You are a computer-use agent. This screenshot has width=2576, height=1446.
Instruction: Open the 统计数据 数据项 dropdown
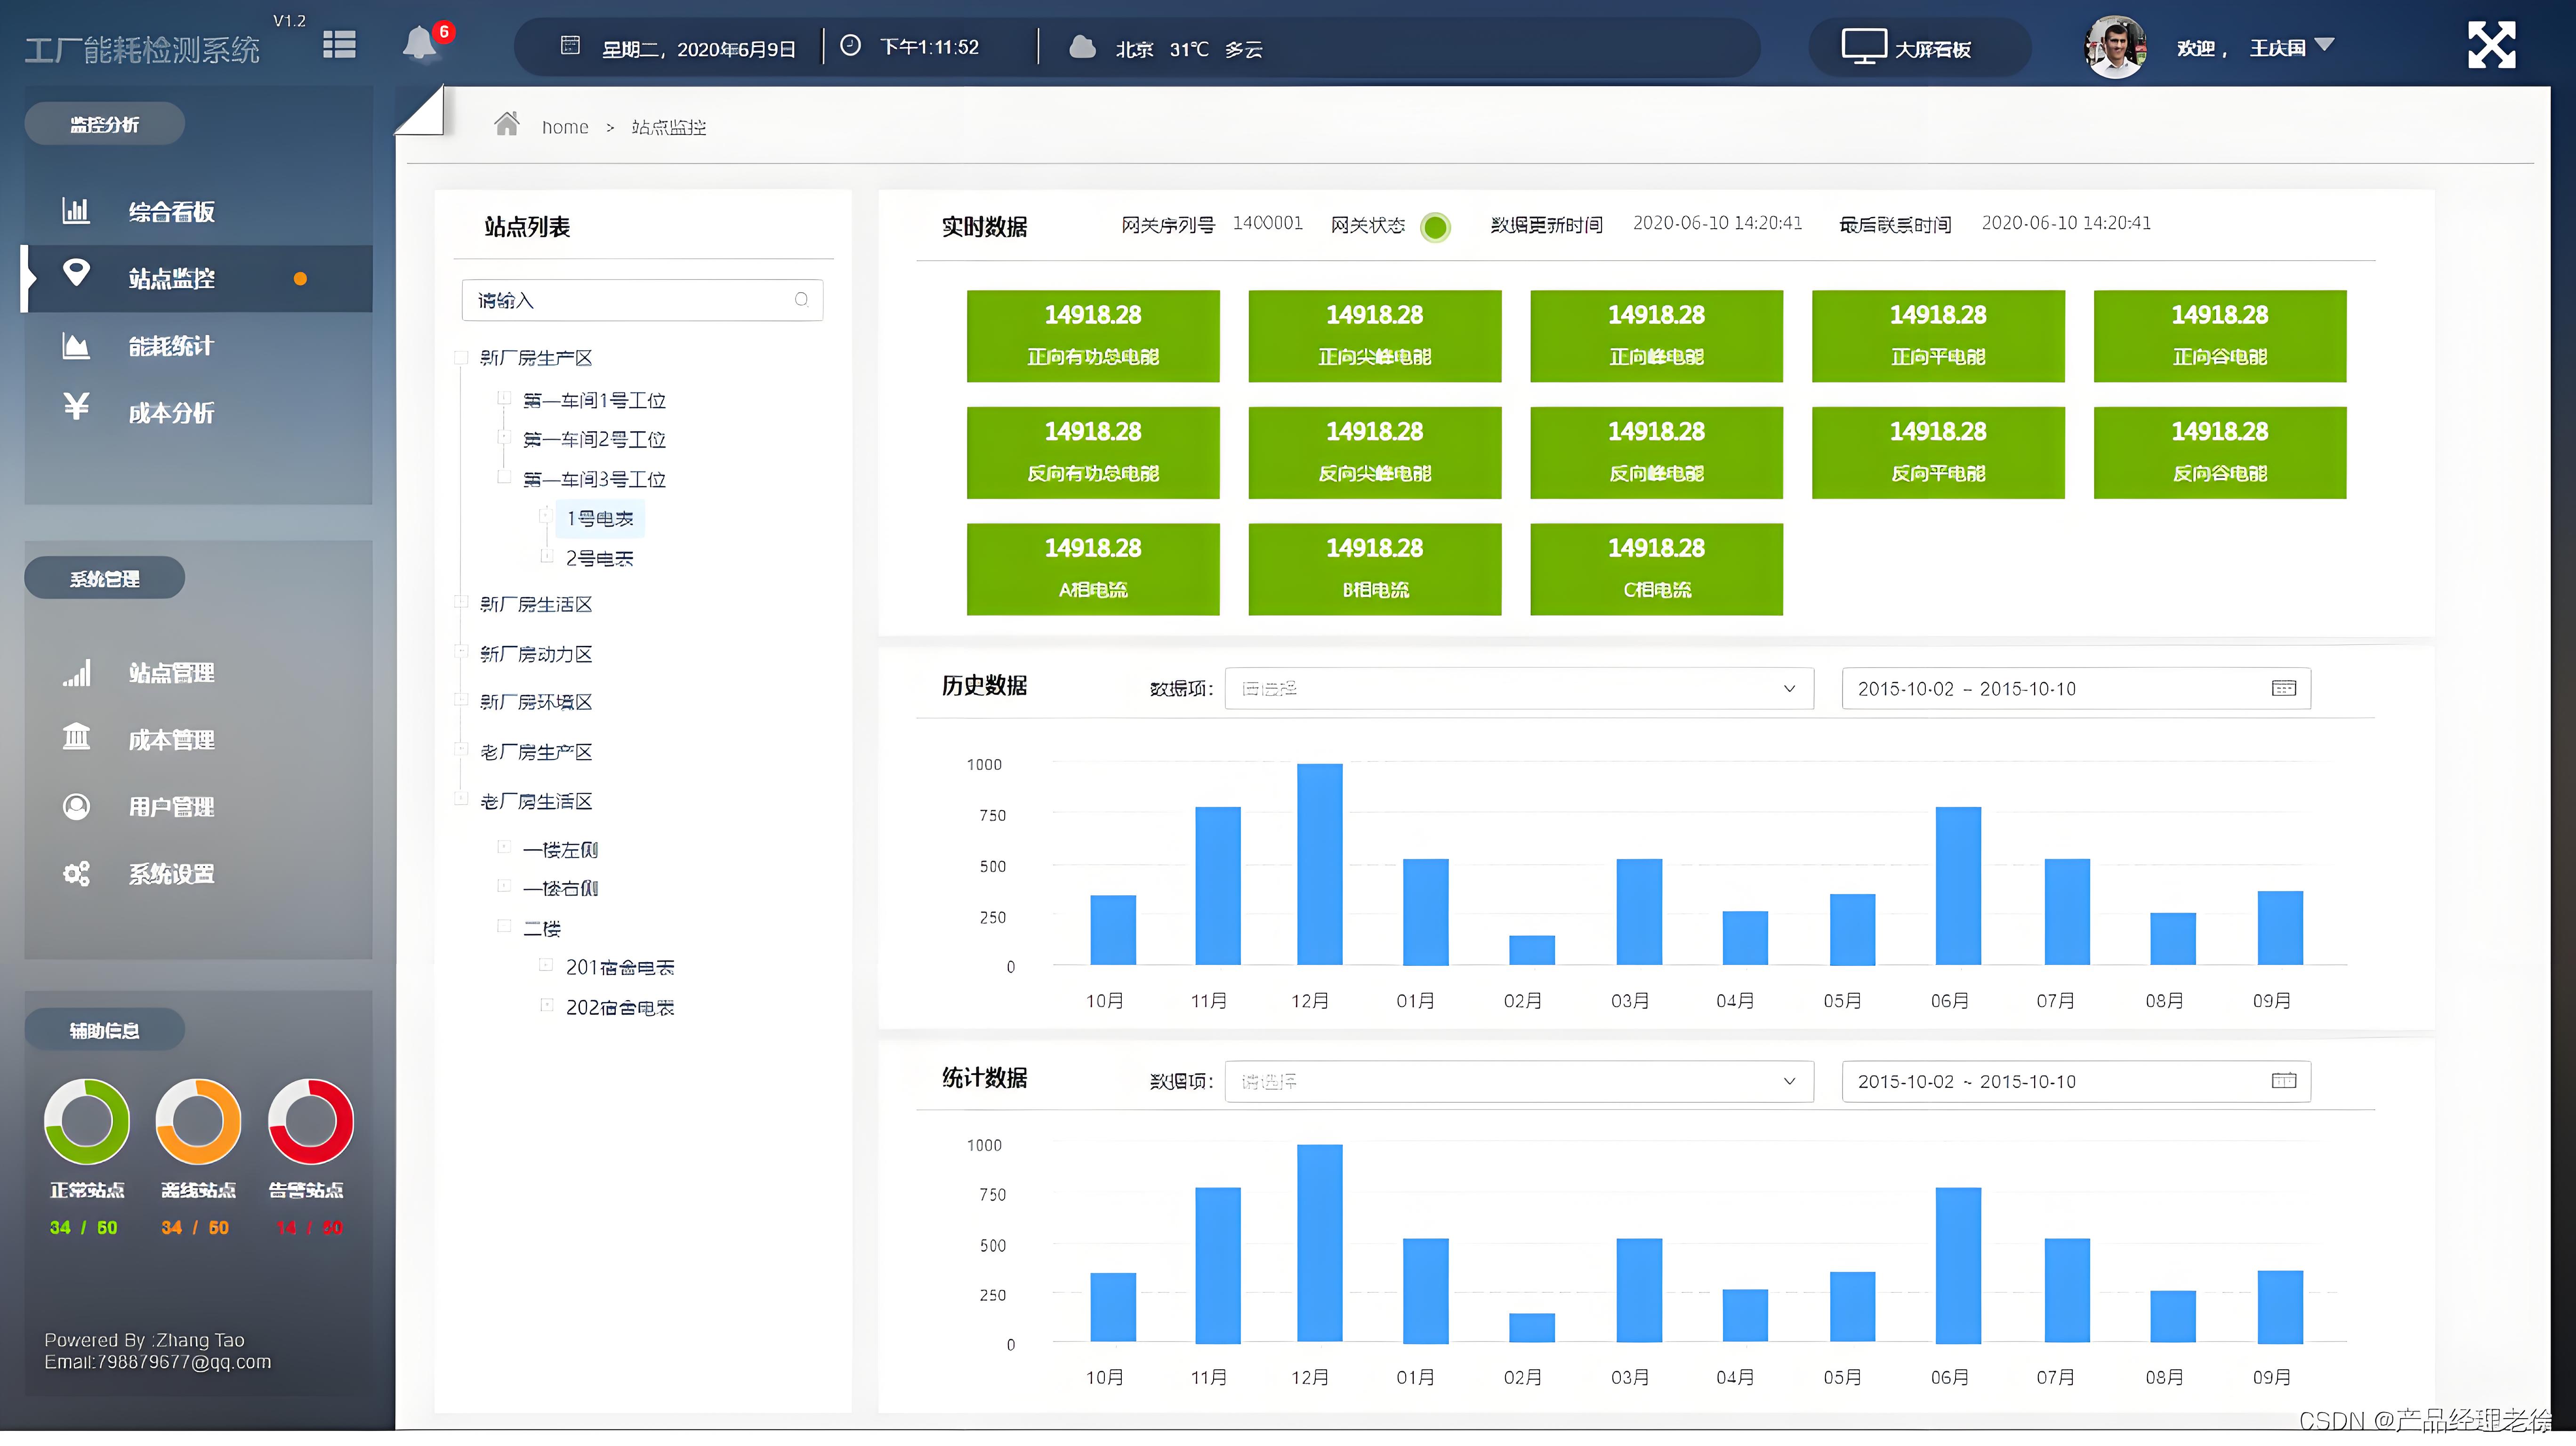point(1518,1081)
